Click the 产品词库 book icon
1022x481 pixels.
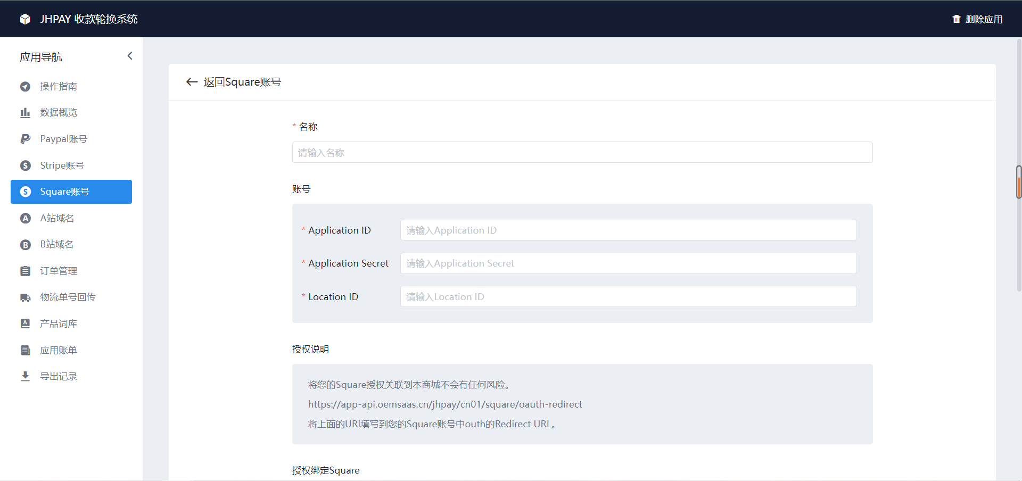(25, 324)
